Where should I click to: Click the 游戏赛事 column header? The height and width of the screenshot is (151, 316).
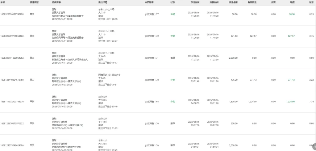tap(56, 2)
